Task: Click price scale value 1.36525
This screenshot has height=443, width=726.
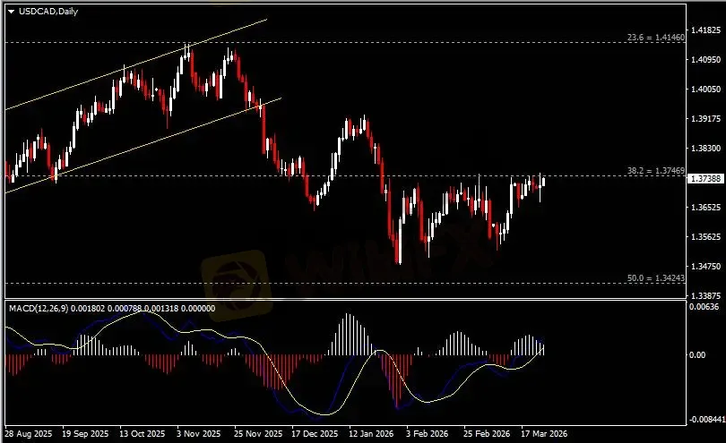Action: pos(705,207)
